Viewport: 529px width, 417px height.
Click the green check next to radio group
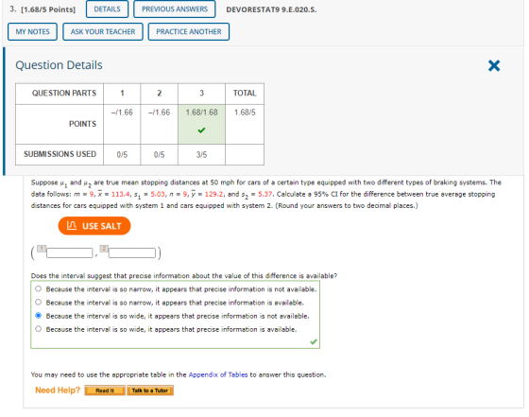[x=314, y=341]
